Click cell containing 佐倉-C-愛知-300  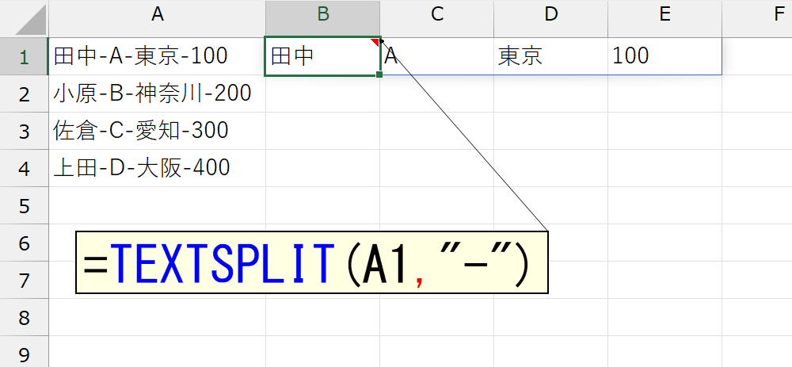pyautogui.click(x=158, y=131)
